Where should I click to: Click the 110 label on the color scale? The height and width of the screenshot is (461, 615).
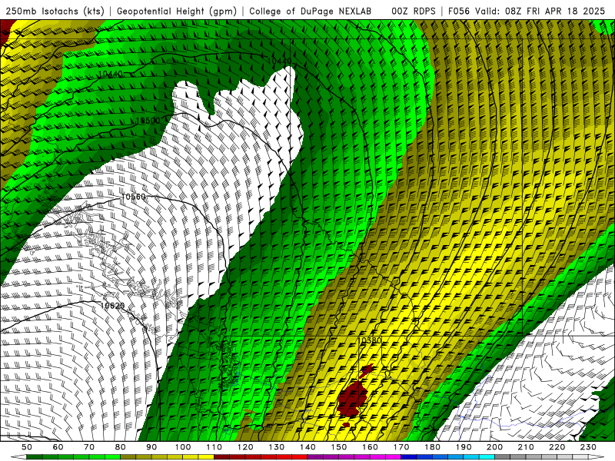pos(214,447)
